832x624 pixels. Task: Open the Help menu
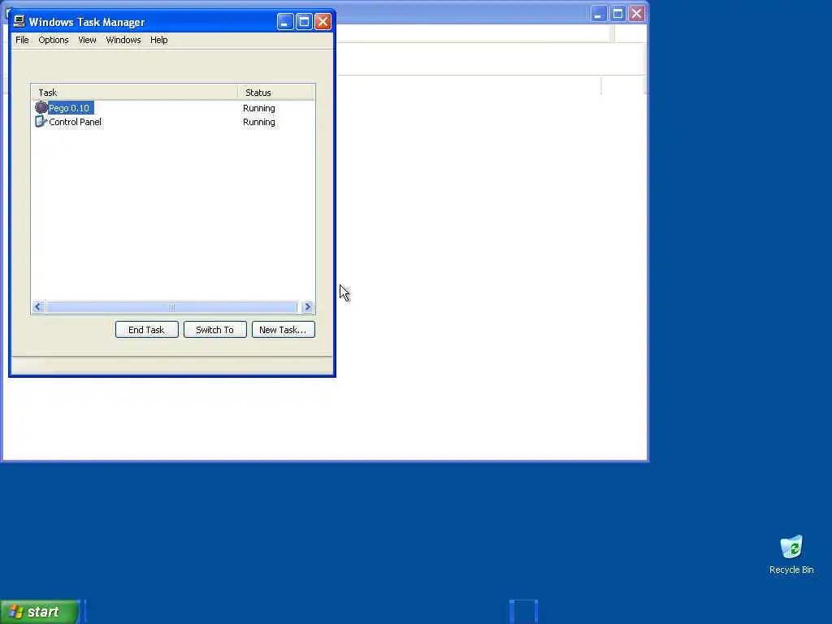(158, 40)
